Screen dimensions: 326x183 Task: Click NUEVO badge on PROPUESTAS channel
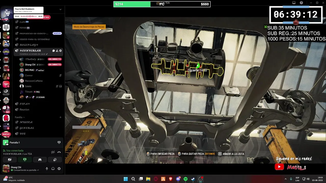[57, 33]
